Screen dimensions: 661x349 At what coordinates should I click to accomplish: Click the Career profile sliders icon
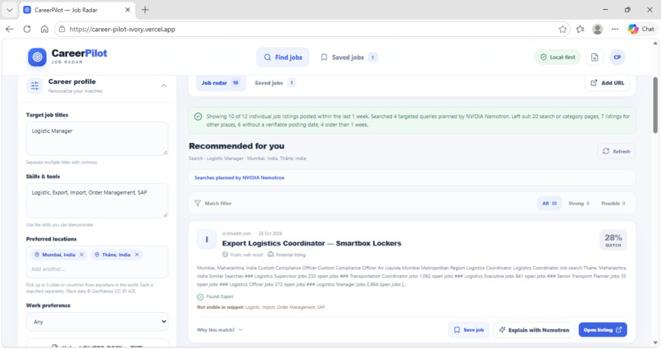click(x=34, y=85)
